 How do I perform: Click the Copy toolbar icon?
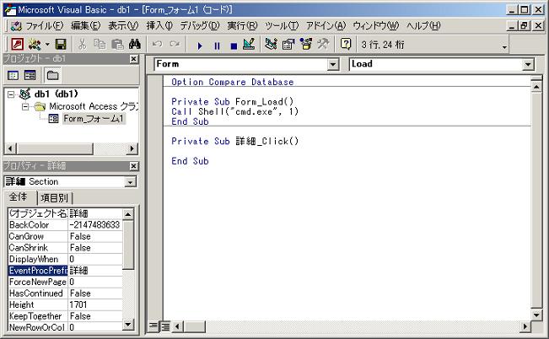(x=100, y=45)
